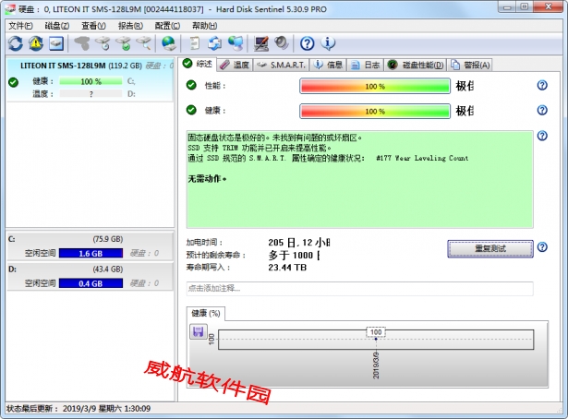The image size is (568, 419).
Task: Open the 查看(V) menu
Action: tap(93, 26)
